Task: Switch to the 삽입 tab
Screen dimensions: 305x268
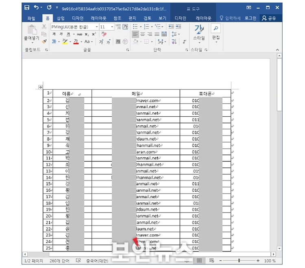Action: [61, 18]
